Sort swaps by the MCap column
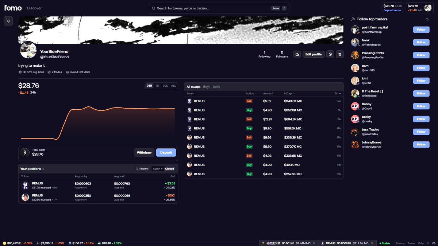Image resolution: width=438 pixels, height=246 pixels. [289, 94]
